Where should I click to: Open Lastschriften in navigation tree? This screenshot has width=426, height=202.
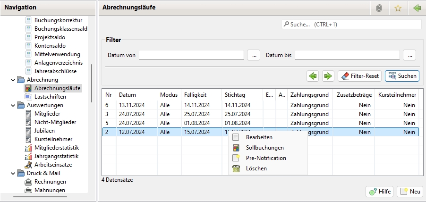coord(50,97)
